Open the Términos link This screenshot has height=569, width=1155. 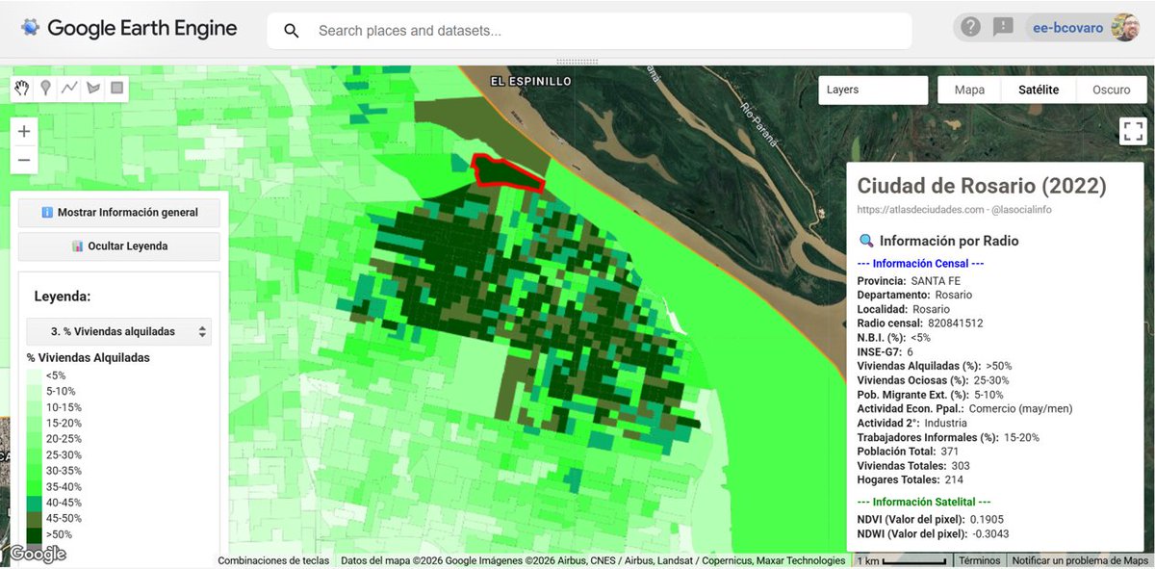[979, 560]
